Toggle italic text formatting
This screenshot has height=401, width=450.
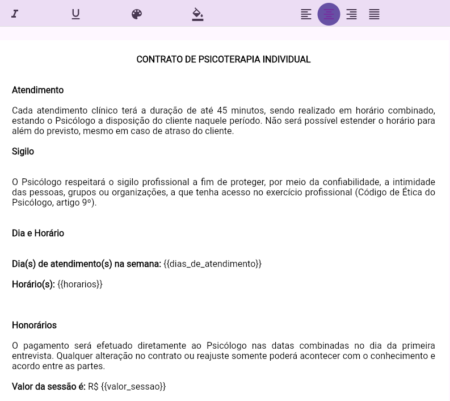[15, 14]
